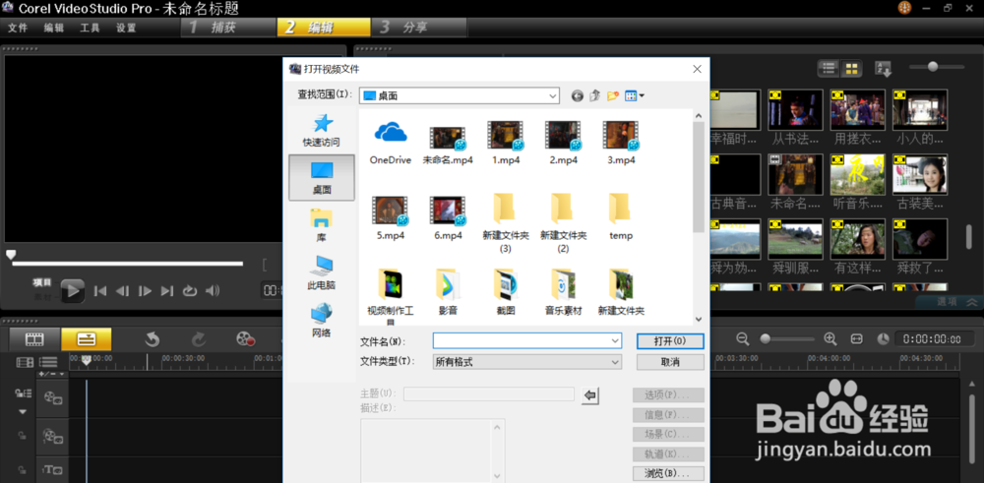Image resolution: width=984 pixels, height=483 pixels.
Task: Redo the action in timeline toolbar
Action: (199, 339)
